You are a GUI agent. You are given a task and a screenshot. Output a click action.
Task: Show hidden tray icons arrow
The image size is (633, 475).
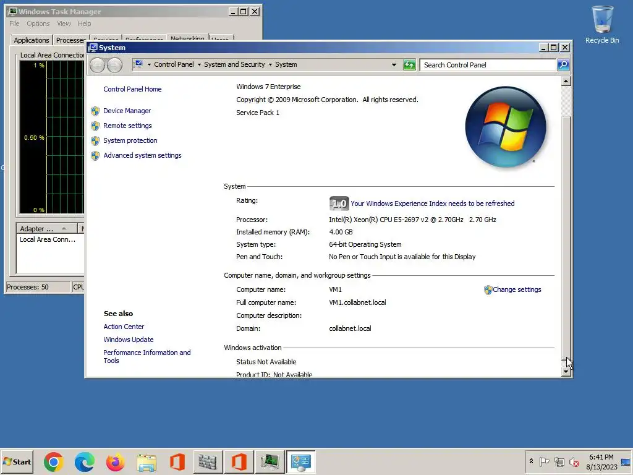pyautogui.click(x=531, y=461)
